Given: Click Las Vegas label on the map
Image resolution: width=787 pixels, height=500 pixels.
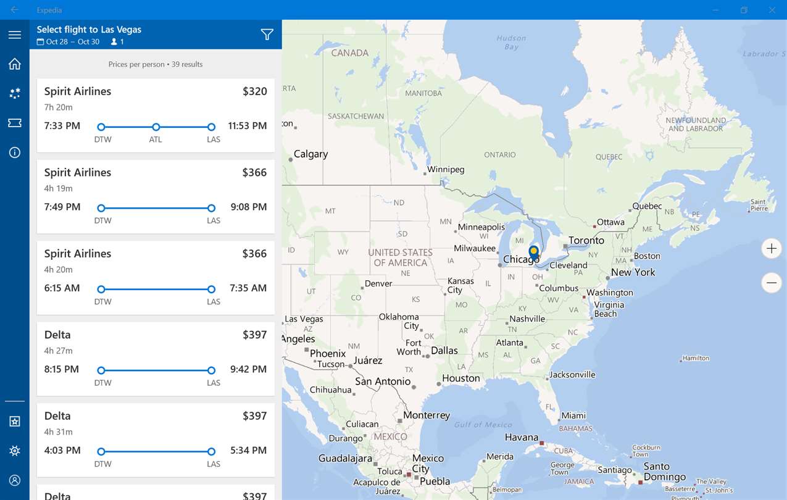Looking at the screenshot, I should click(x=304, y=319).
